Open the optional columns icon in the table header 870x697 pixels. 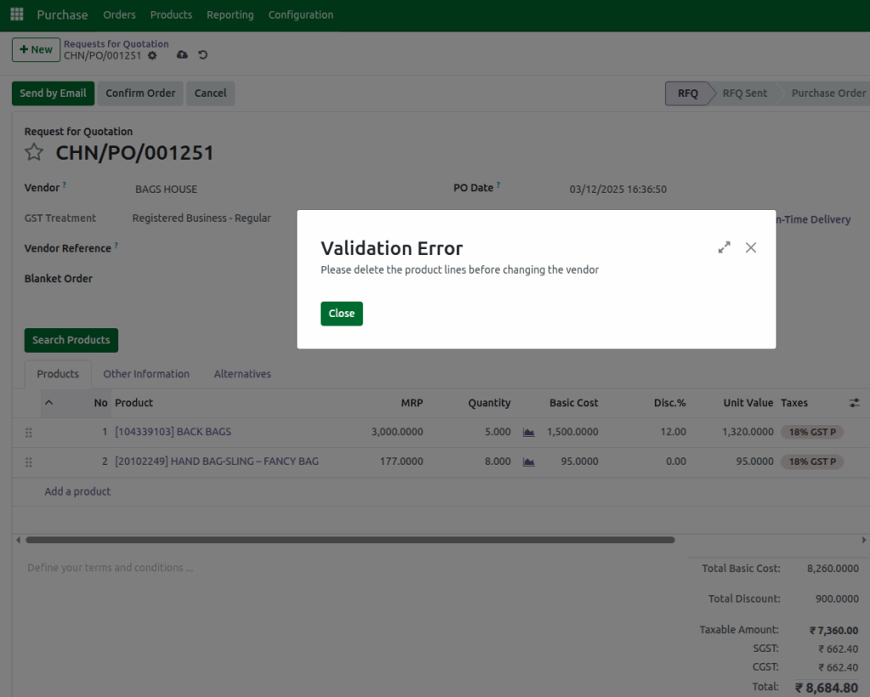point(854,402)
